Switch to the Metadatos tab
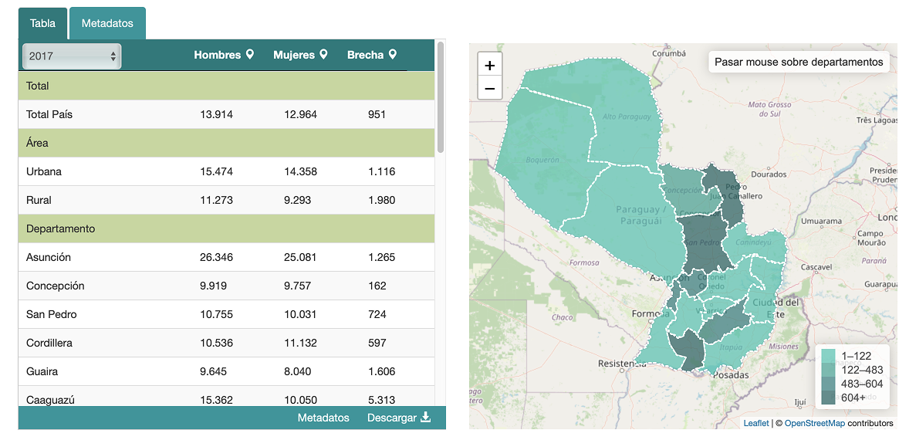The width and height of the screenshot is (909, 440). point(107,23)
